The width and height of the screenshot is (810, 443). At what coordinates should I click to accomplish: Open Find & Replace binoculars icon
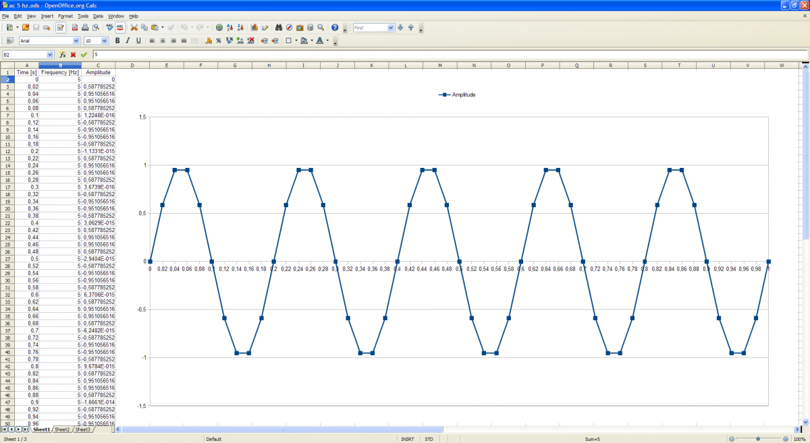278,28
